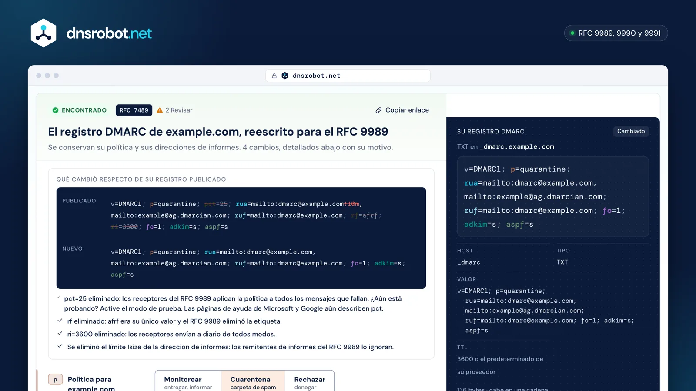Click the '_dmarc' HOST value
Screen dimensions: 696x391
[468, 262]
